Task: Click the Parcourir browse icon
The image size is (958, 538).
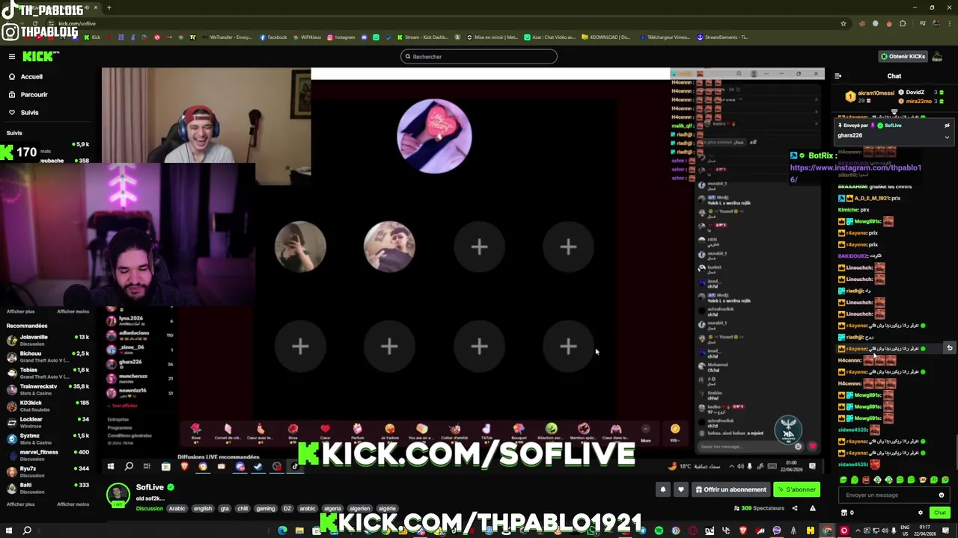Action: [x=12, y=94]
